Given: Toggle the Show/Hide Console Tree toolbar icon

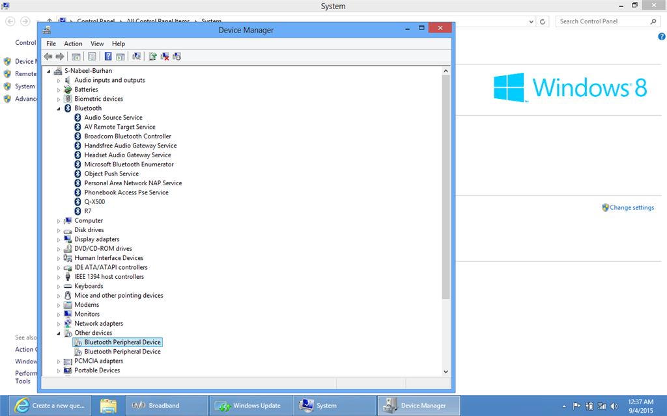Looking at the screenshot, I should click(x=76, y=57).
